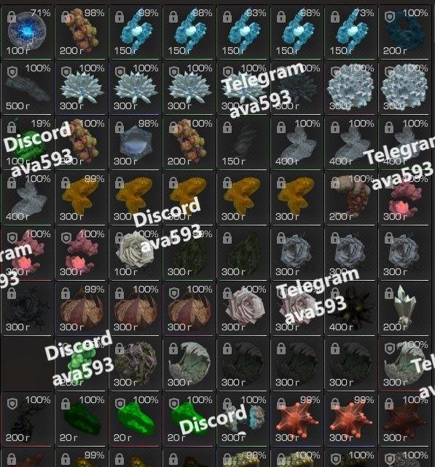This screenshot has width=435, height=467.
Task: Pick the dark red spiky artifact at 100%
Action: [x=404, y=420]
